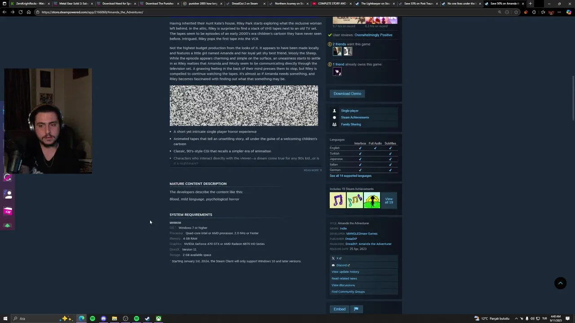Viewport: 575px width, 323px height.
Task: Open the first friend avatar who wants this game
Action: click(x=337, y=52)
